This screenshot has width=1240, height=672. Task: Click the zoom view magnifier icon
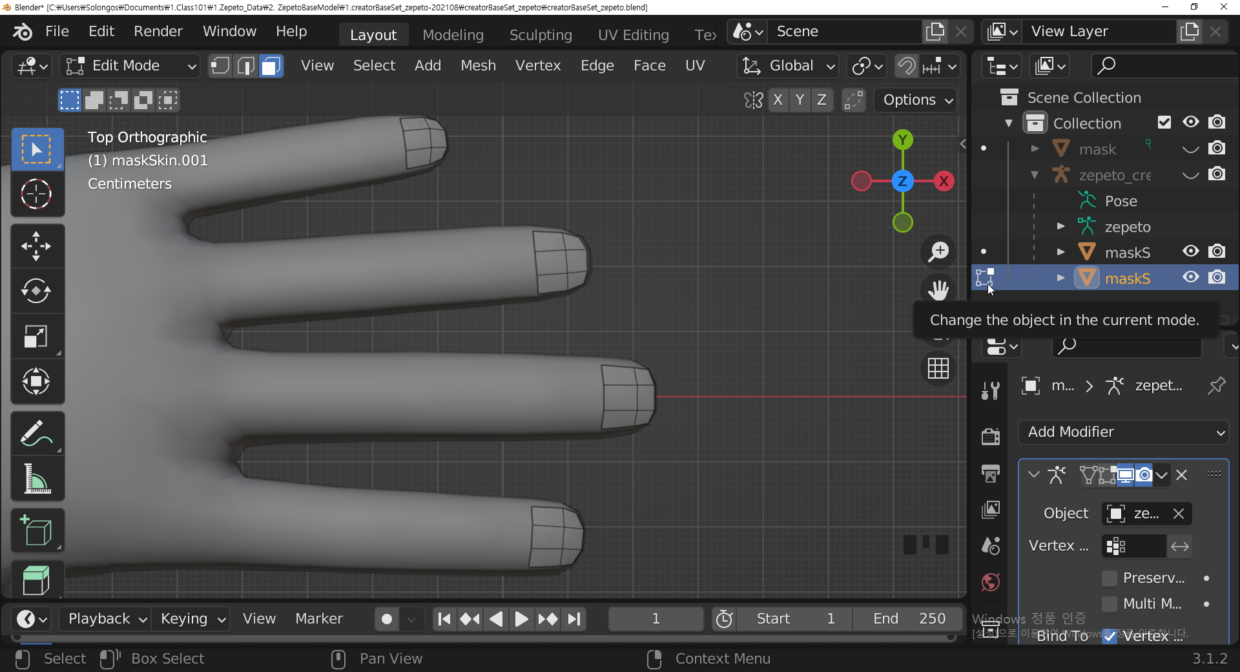(x=938, y=251)
